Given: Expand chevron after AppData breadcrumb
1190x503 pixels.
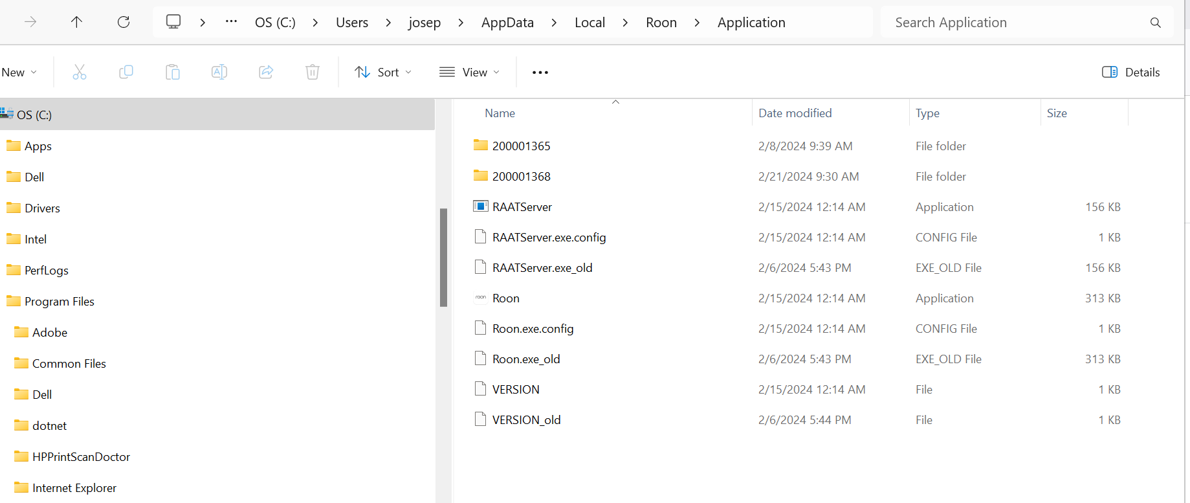Looking at the screenshot, I should point(554,23).
